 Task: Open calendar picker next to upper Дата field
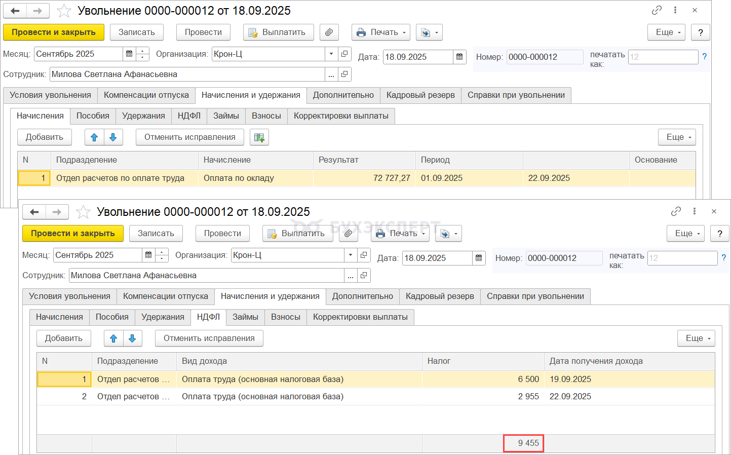pos(459,57)
